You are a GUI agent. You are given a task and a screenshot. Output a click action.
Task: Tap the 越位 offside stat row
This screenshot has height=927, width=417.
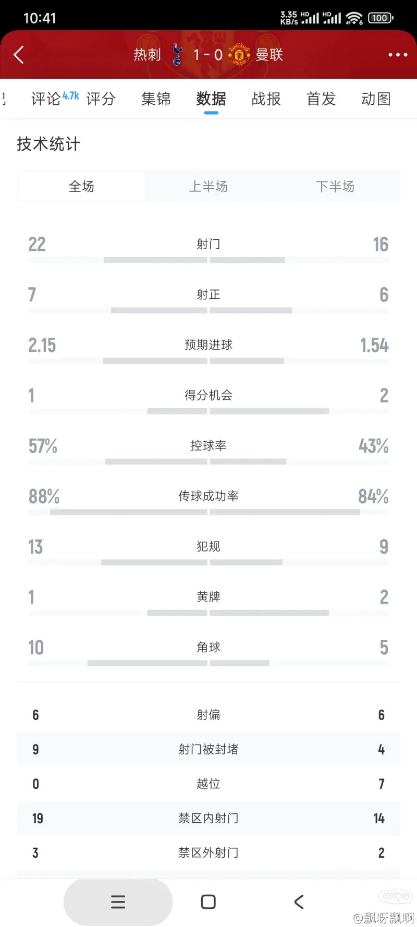pos(208,784)
